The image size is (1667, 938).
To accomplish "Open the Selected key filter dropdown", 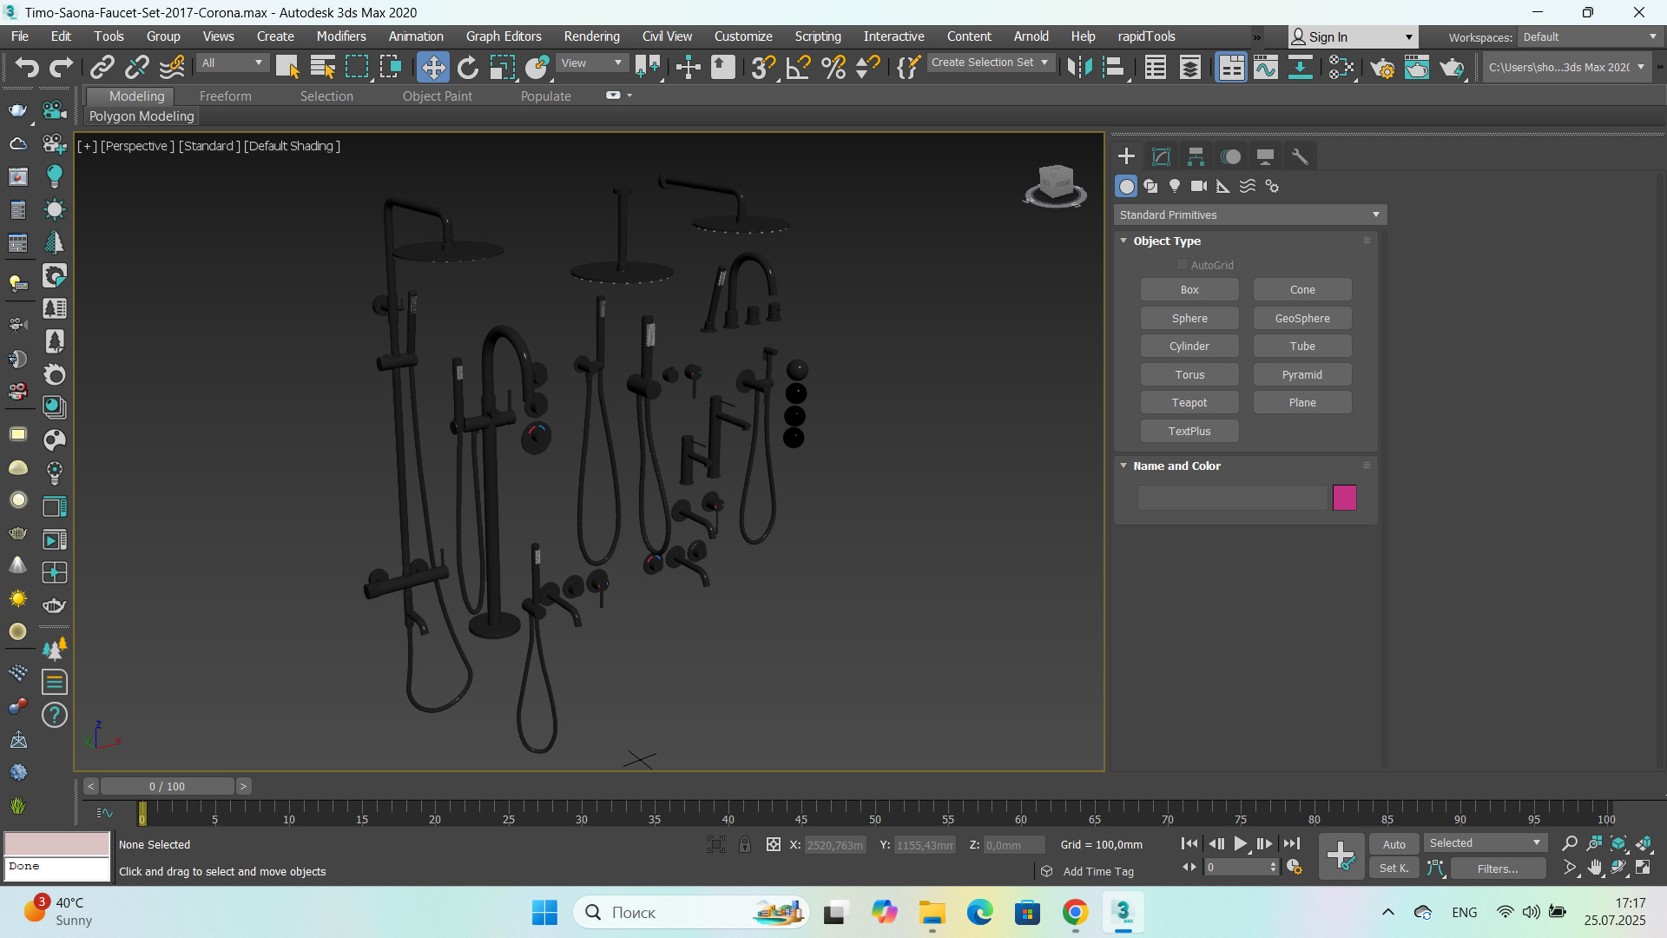I will coord(1485,843).
